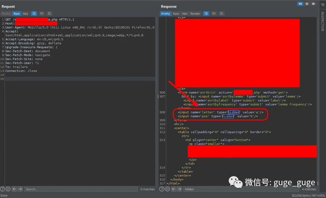Click the Accept-Encoding: gzip, deflate line
The width and height of the screenshot is (326, 198).
click(x=33, y=43)
